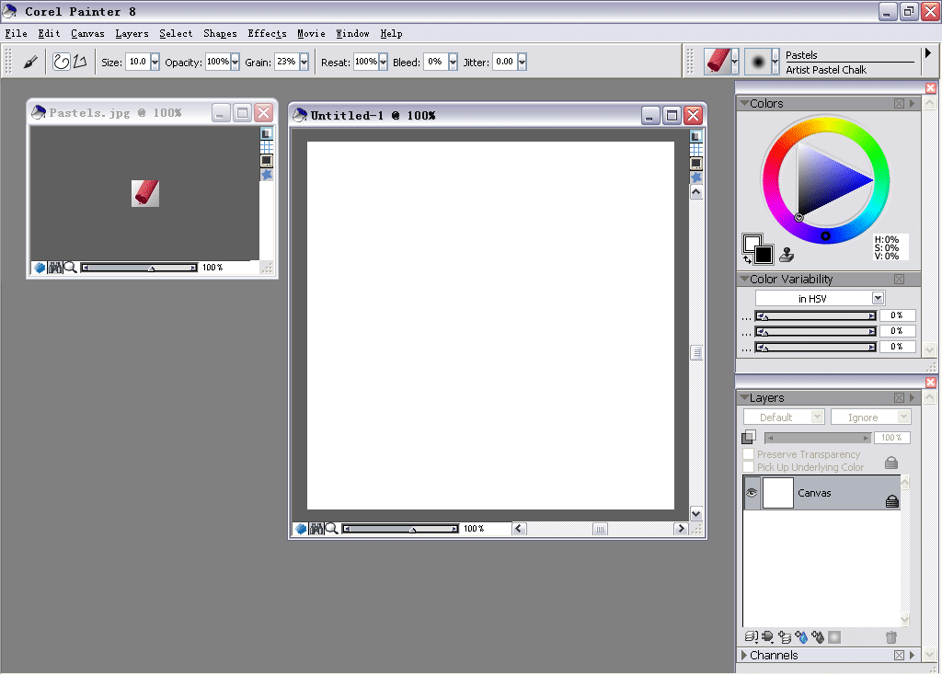Screen dimensions: 942x675
Task: Open the Layers menu
Action: [x=132, y=33]
